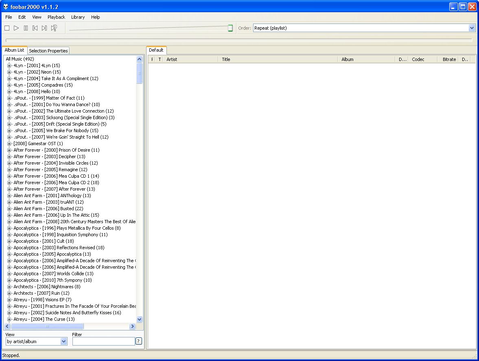Select the Album List tab
The image size is (479, 361).
[14, 50]
